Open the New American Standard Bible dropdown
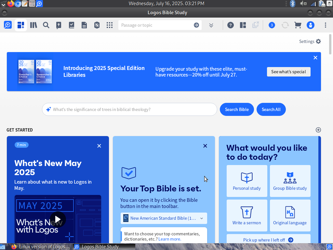 pos(164,218)
